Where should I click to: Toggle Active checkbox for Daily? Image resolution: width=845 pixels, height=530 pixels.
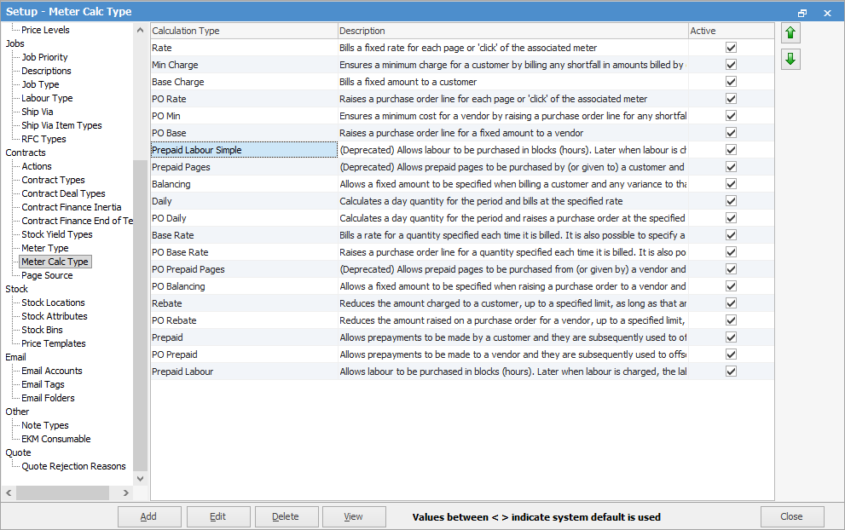pos(731,201)
